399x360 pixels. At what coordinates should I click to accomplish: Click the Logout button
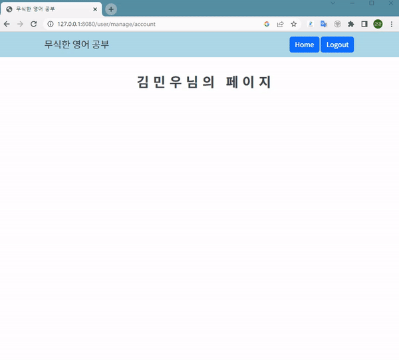click(337, 45)
